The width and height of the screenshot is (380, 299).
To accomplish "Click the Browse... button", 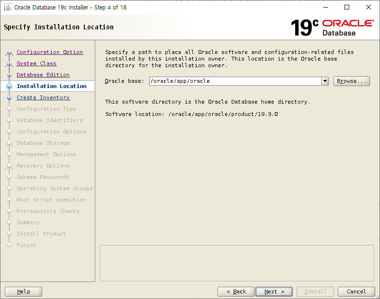I will [x=352, y=81].
